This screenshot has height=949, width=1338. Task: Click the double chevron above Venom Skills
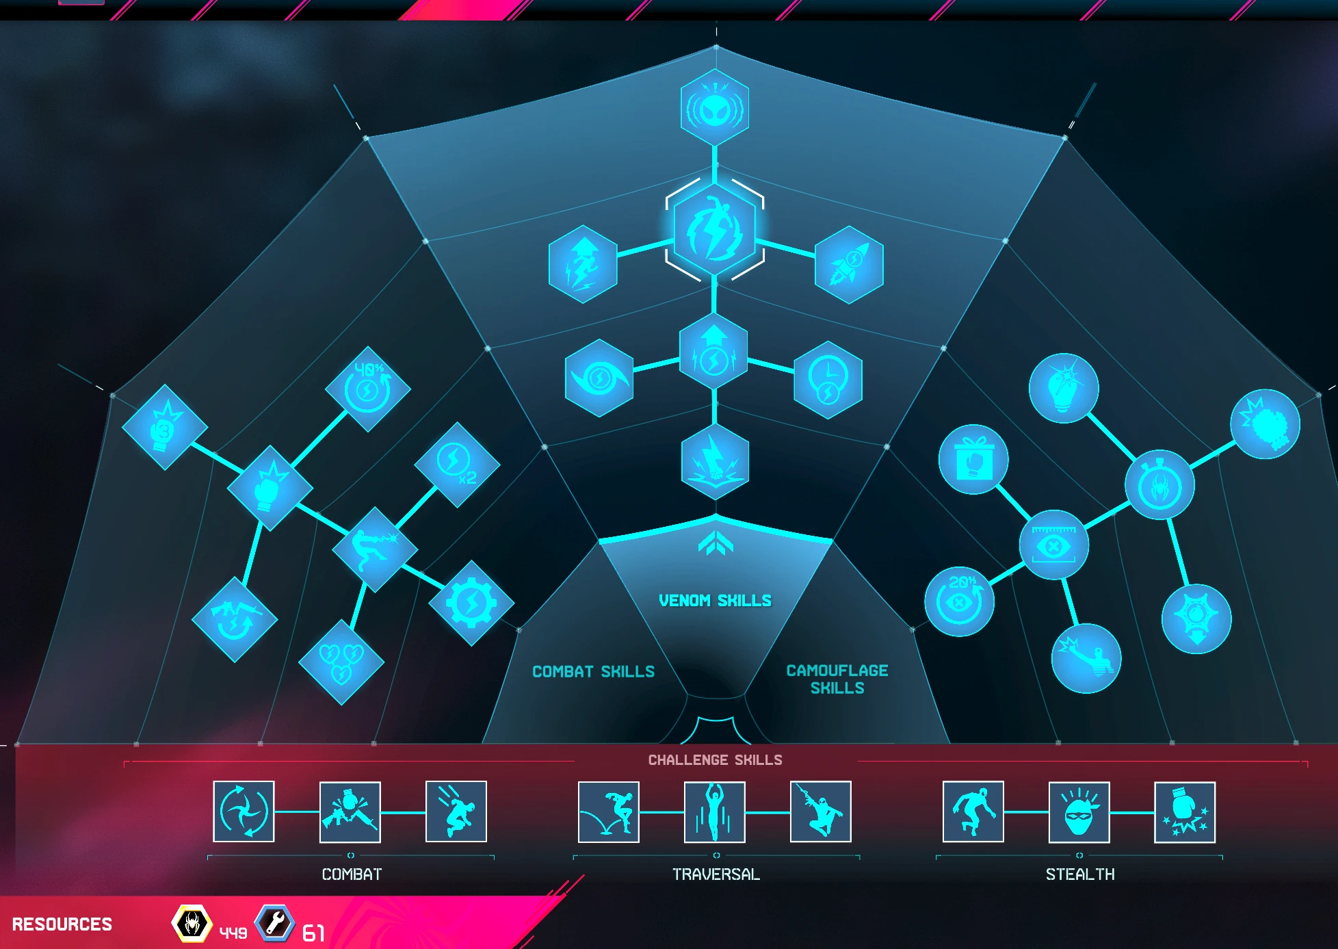[716, 544]
